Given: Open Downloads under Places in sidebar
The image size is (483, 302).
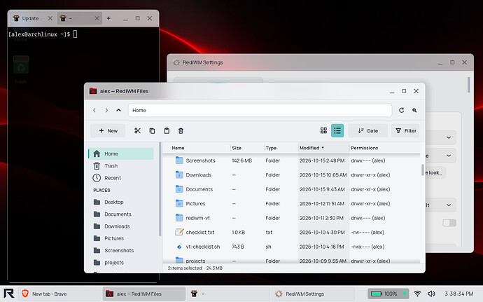Looking at the screenshot, I should click(x=121, y=226).
